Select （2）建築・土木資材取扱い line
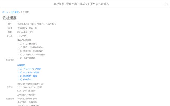 pos(30,47)
